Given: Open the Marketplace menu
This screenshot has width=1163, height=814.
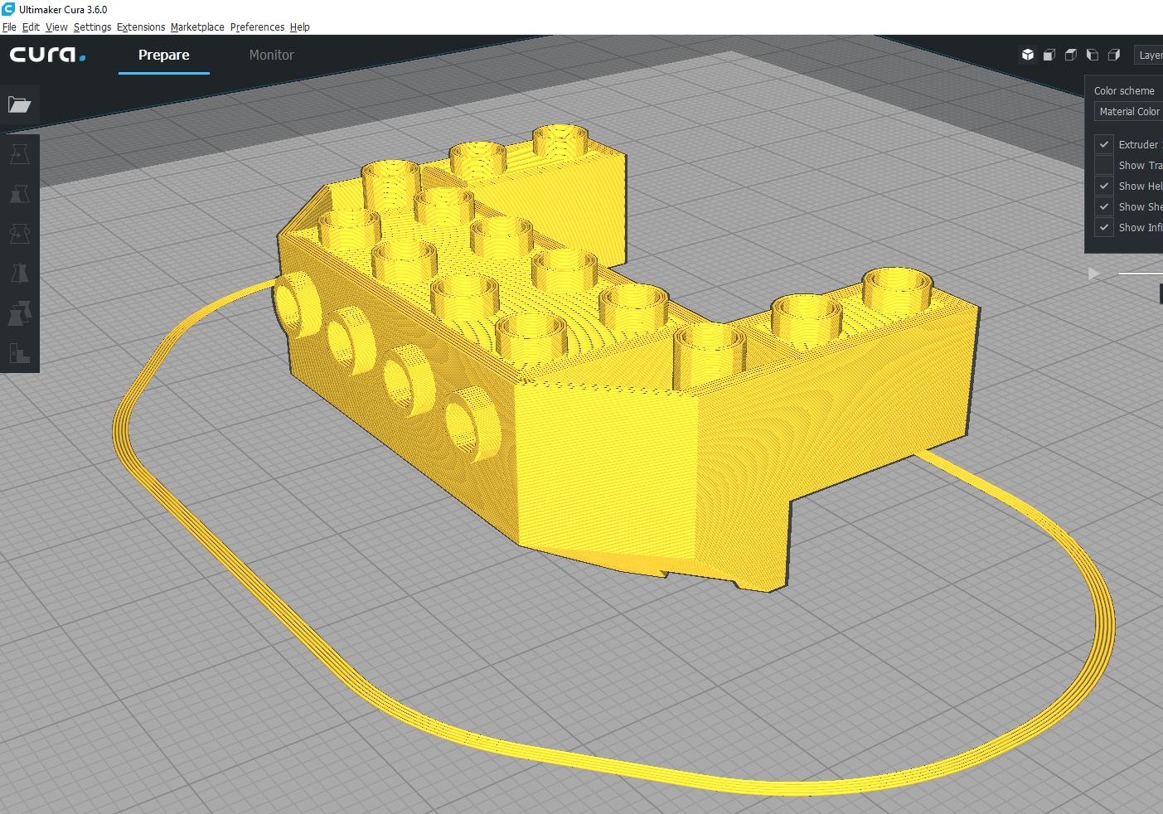Looking at the screenshot, I should [197, 27].
